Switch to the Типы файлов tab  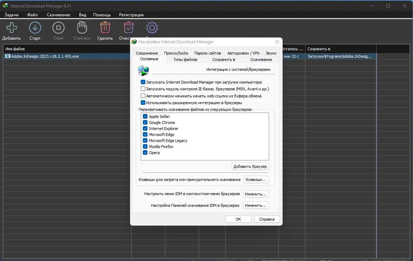[x=185, y=59]
